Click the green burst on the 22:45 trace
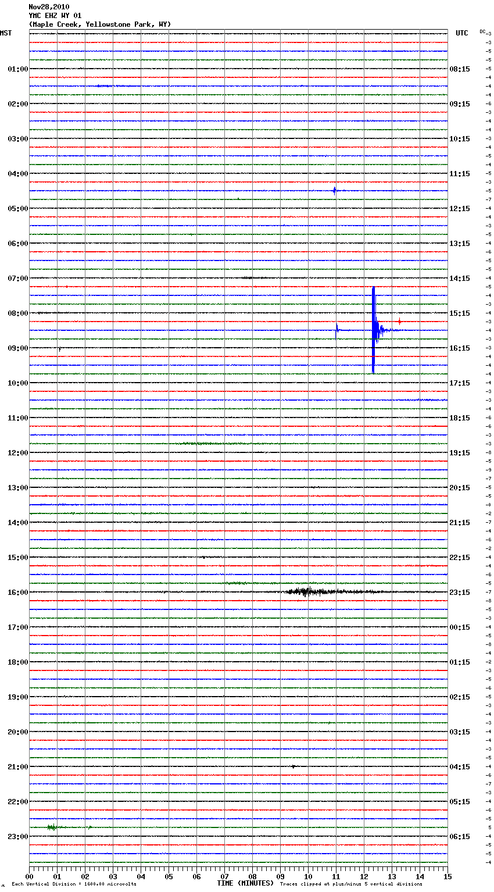Image resolution: width=494 pixels, height=892 pixels. point(52,827)
